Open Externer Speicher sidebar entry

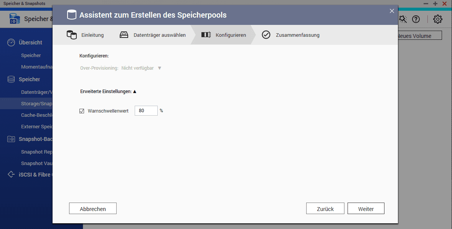pos(36,127)
